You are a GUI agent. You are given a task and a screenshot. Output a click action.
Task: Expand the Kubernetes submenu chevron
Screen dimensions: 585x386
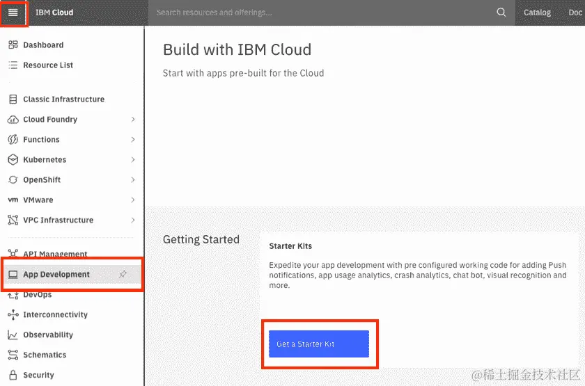[x=133, y=160]
